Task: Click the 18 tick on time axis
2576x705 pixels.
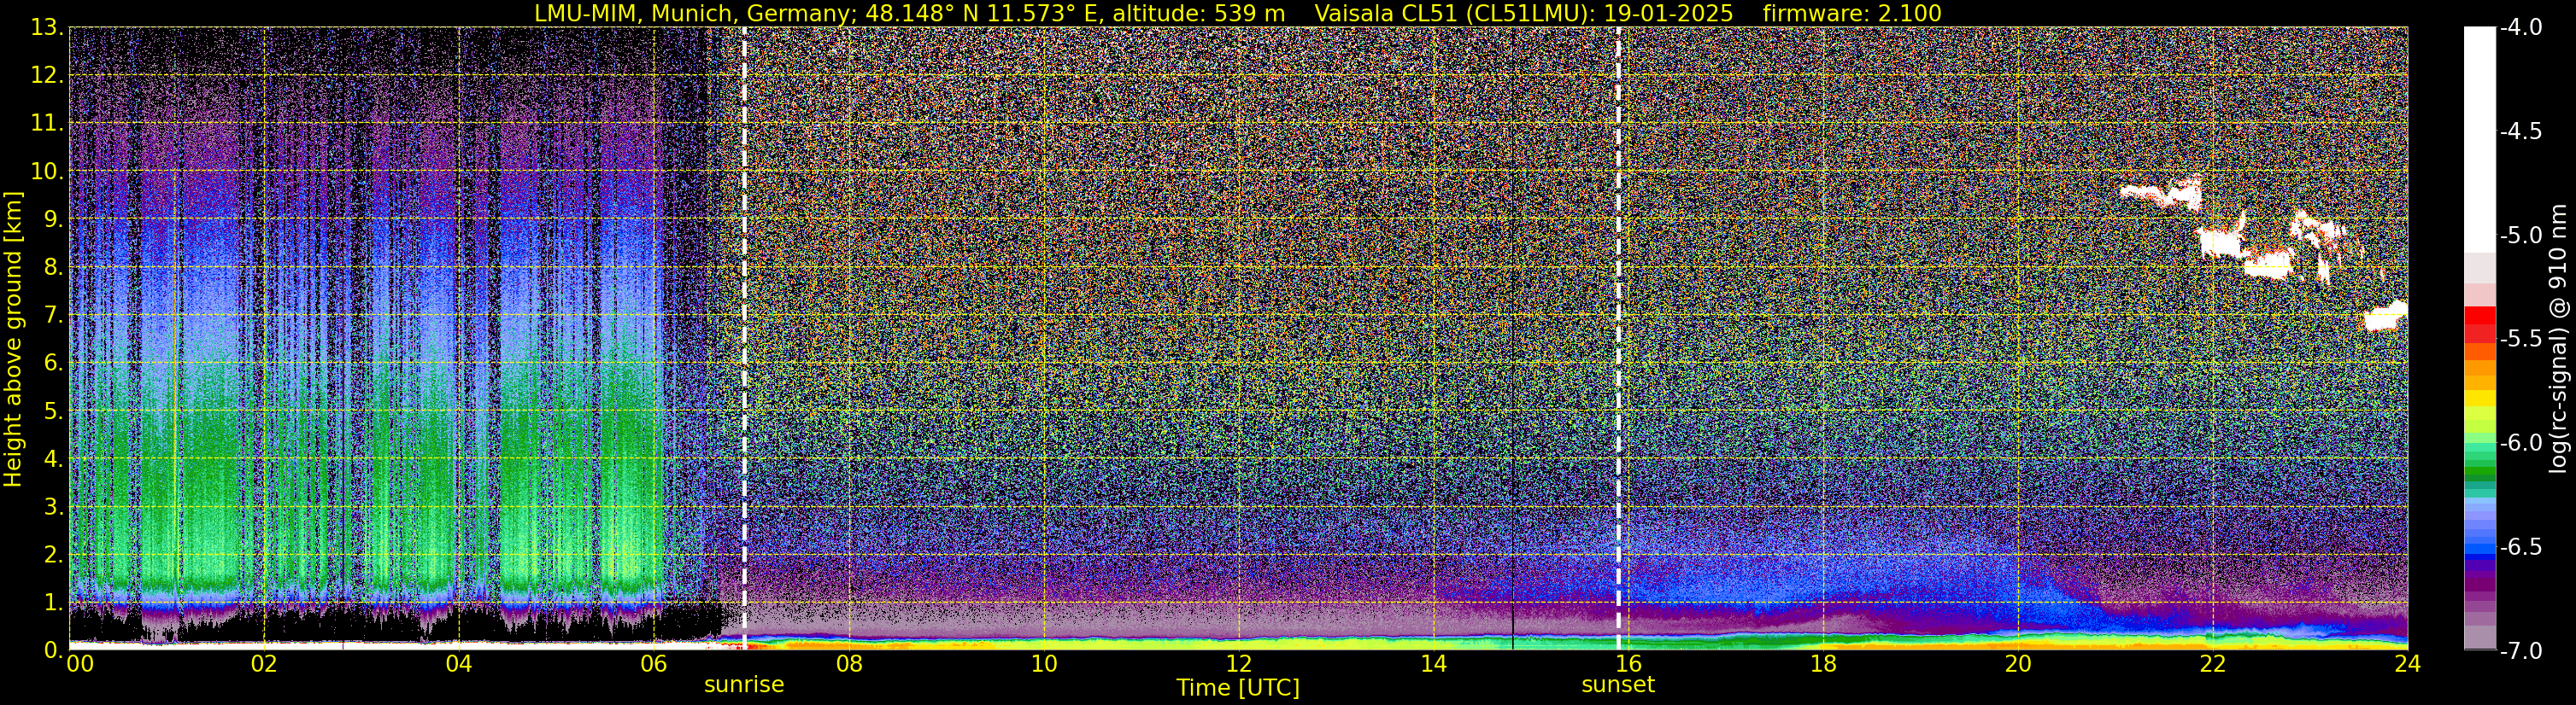Action: (1824, 664)
